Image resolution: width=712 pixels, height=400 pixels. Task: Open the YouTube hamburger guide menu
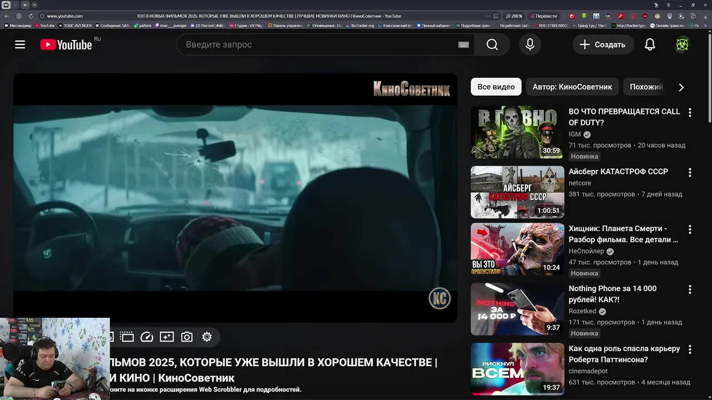click(20, 44)
